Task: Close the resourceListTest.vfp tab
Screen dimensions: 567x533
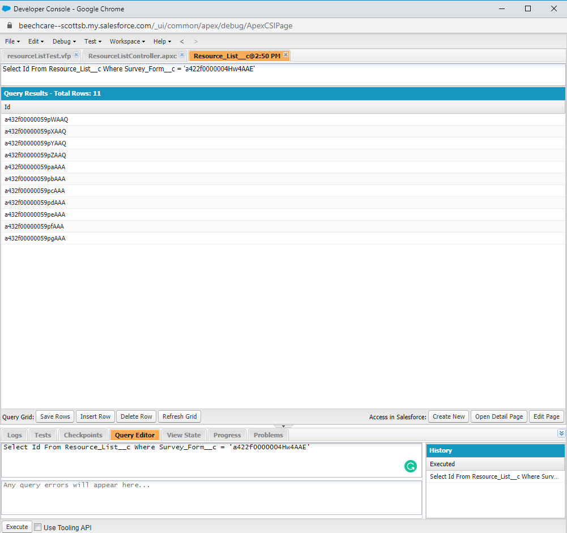Action: click(76, 55)
